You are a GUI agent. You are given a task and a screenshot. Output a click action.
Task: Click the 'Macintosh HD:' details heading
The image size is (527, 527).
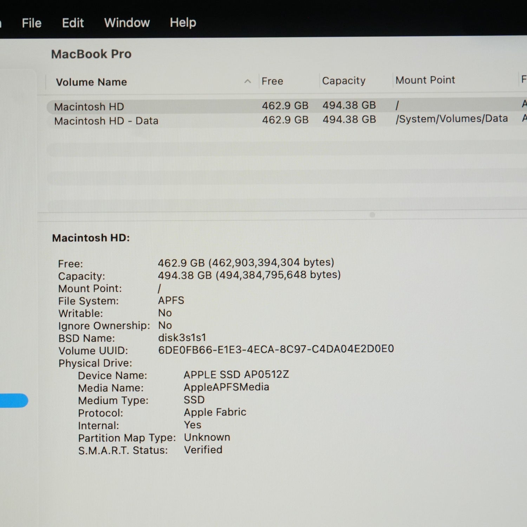click(91, 238)
